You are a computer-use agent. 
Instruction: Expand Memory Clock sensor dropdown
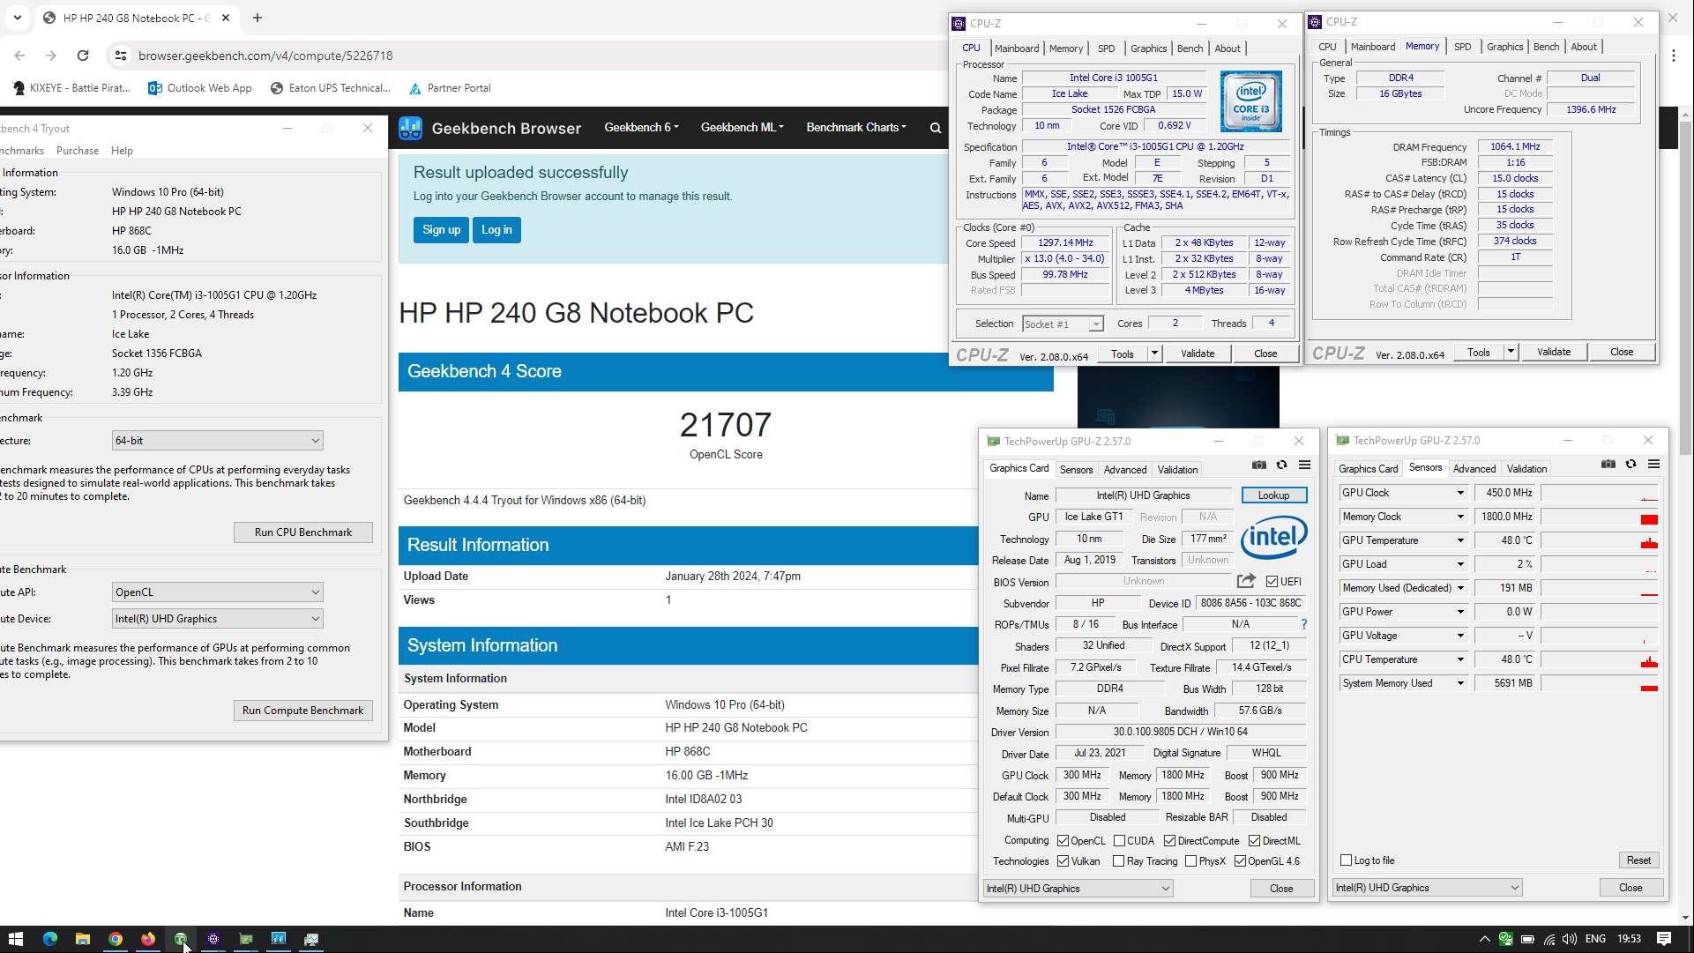tap(1460, 517)
